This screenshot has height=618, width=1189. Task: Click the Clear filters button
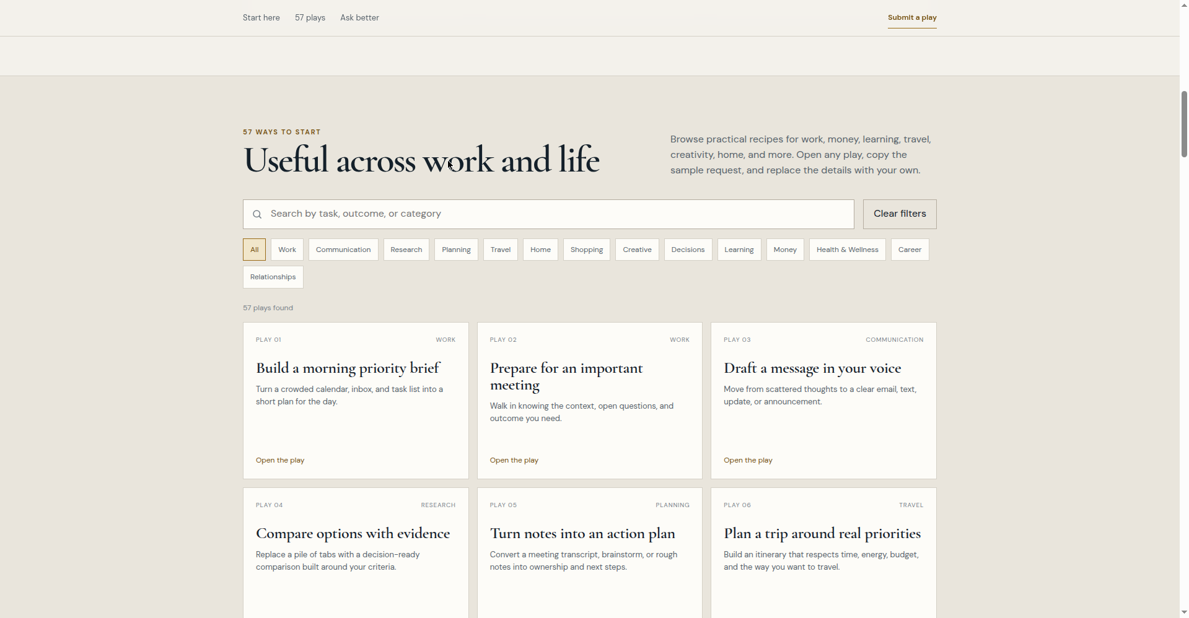pyautogui.click(x=900, y=214)
